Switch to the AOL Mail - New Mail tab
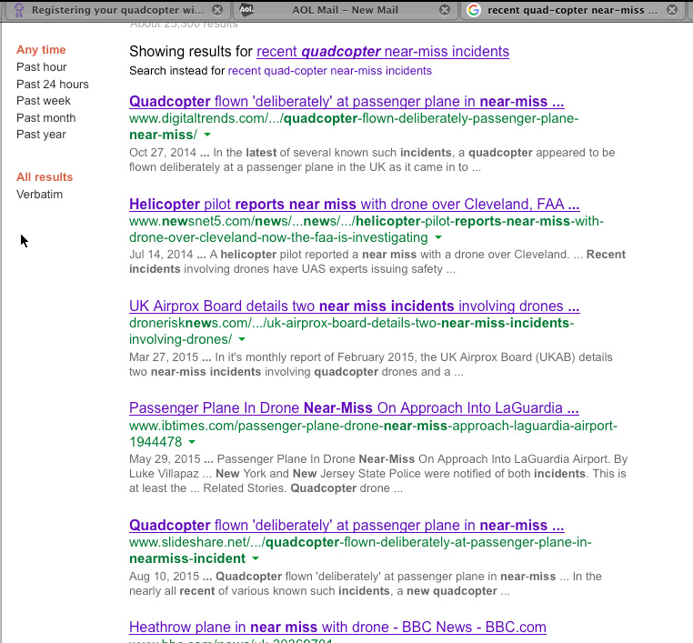693x643 pixels. (345, 10)
